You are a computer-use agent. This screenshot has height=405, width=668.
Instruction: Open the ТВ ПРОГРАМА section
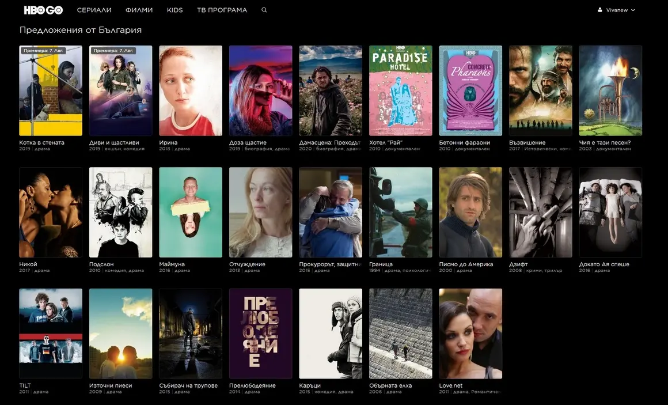222,10
